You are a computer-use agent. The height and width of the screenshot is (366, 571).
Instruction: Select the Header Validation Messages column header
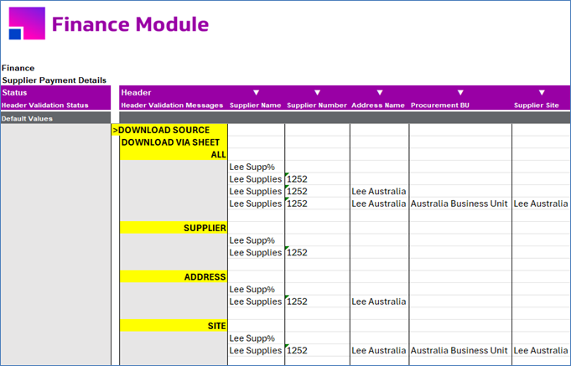(172, 106)
